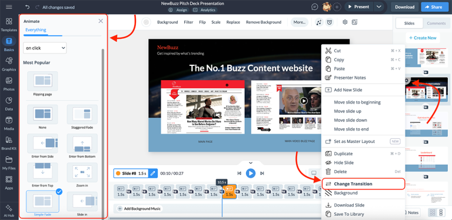Select Paste in the context menu
Screen dimensions: 452x220
tap(363, 69)
